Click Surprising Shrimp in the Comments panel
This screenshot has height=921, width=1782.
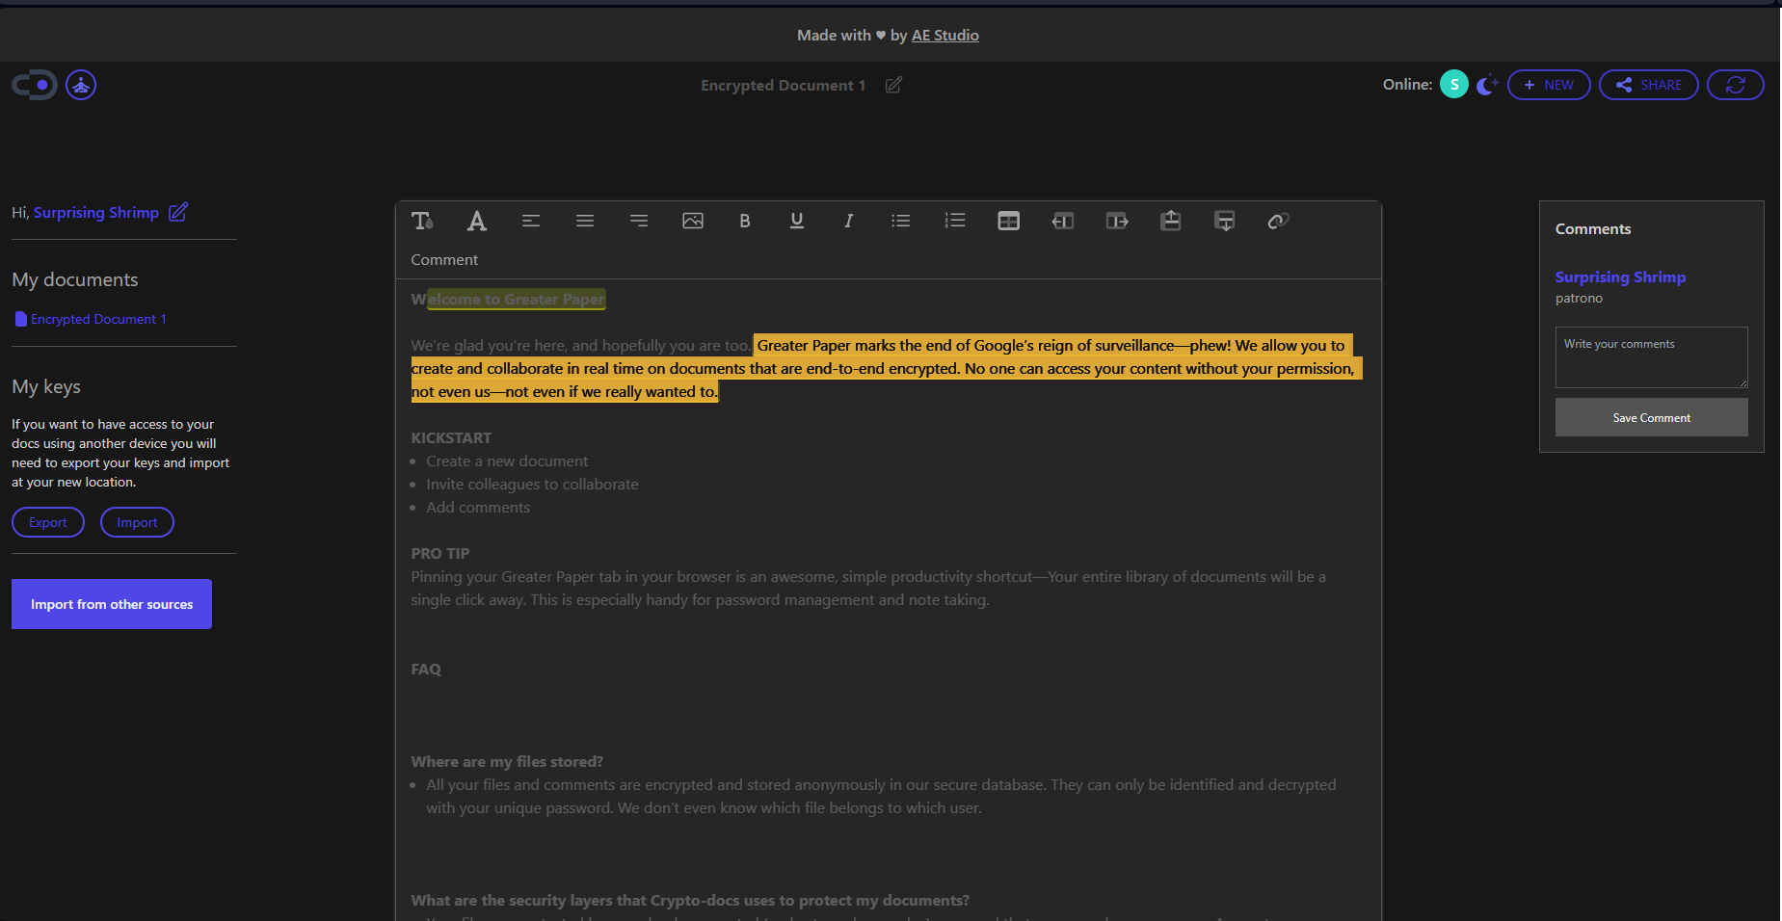pyautogui.click(x=1620, y=276)
